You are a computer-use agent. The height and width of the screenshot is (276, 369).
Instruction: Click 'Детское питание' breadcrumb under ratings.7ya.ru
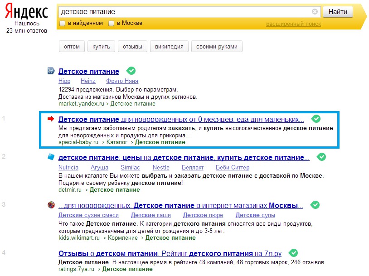[127, 269]
